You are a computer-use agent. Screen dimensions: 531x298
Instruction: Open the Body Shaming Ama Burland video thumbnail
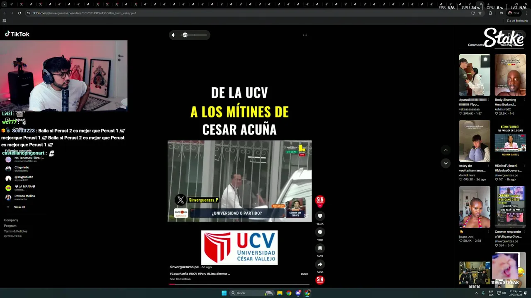(510, 75)
